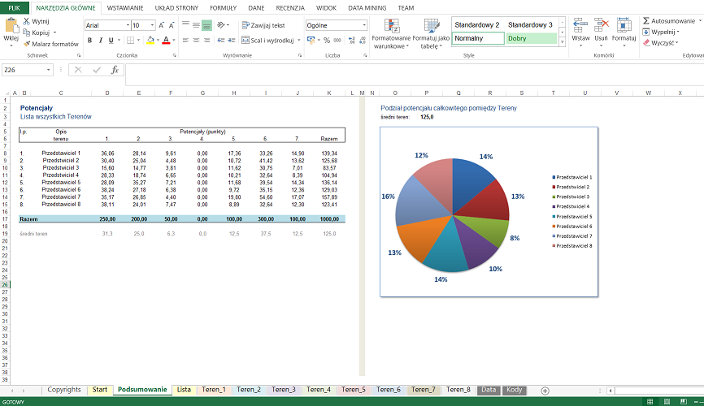Toggle bottom vertical alignment

(206, 25)
